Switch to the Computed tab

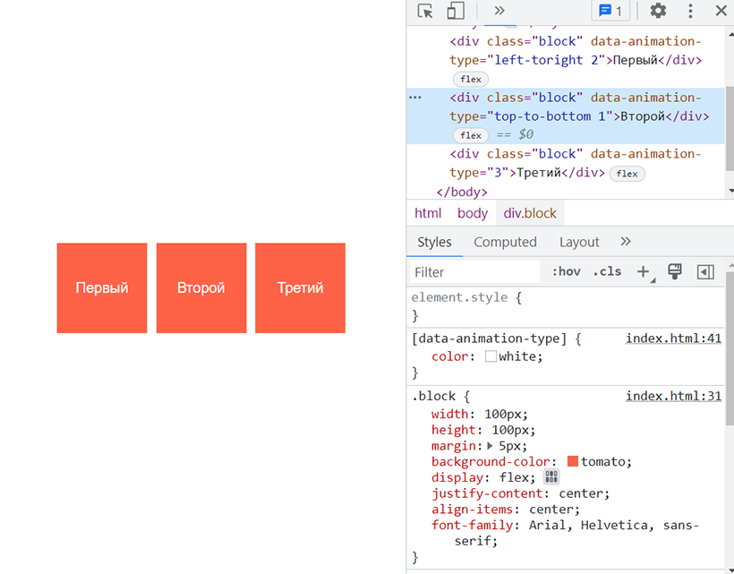click(505, 242)
